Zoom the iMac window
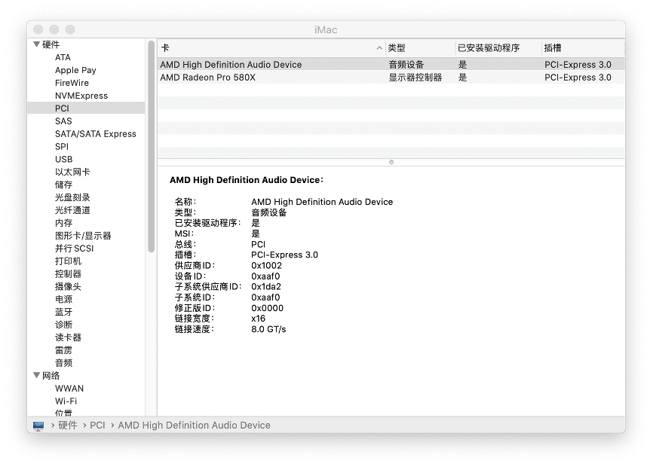The image size is (653, 467). click(x=70, y=29)
